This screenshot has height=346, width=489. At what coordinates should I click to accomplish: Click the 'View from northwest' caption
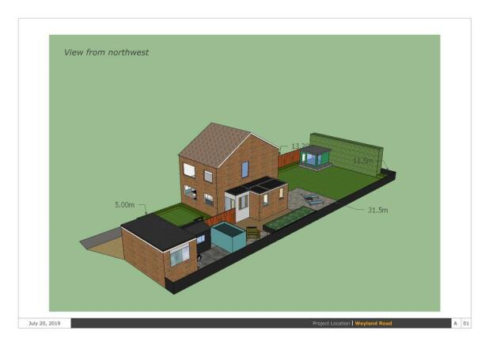tap(106, 52)
